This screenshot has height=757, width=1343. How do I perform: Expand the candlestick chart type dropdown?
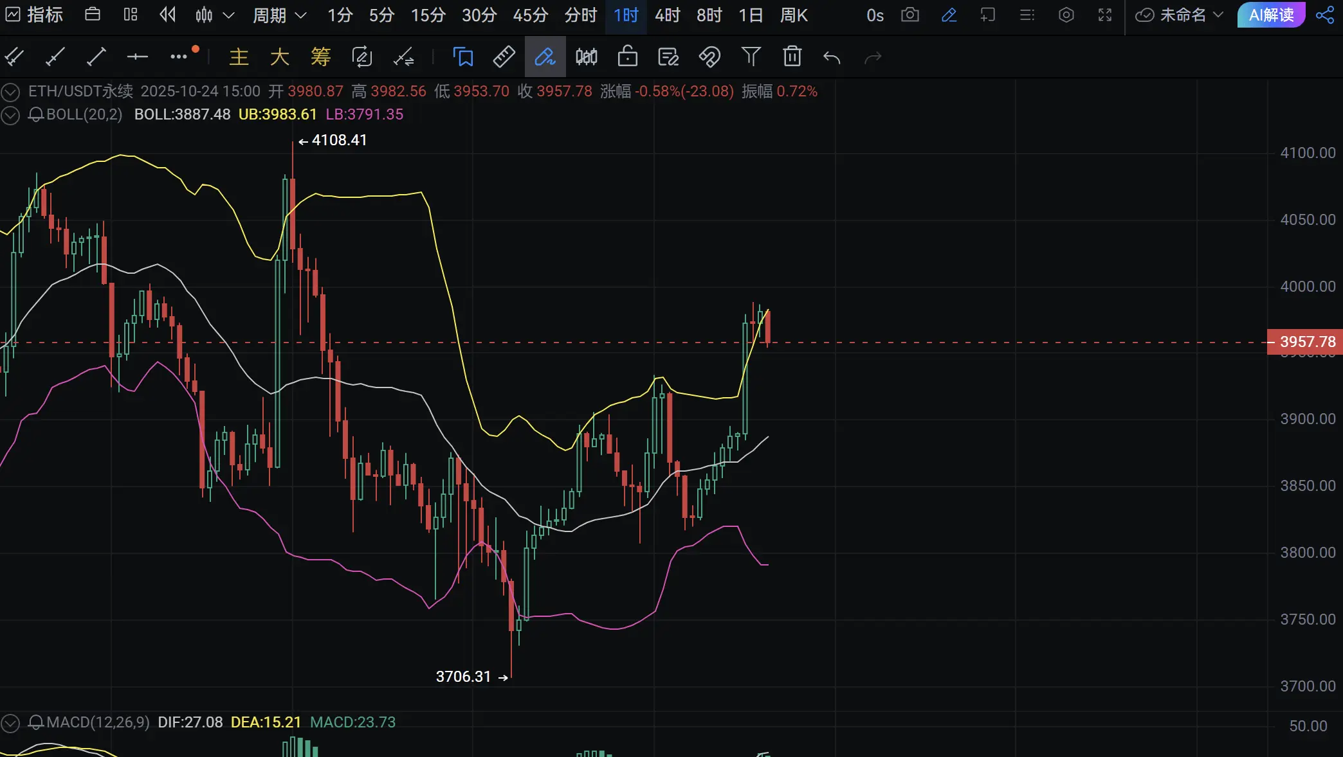[x=228, y=15]
